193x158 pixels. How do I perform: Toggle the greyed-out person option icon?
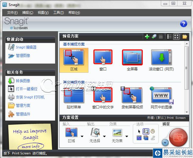click(x=153, y=138)
